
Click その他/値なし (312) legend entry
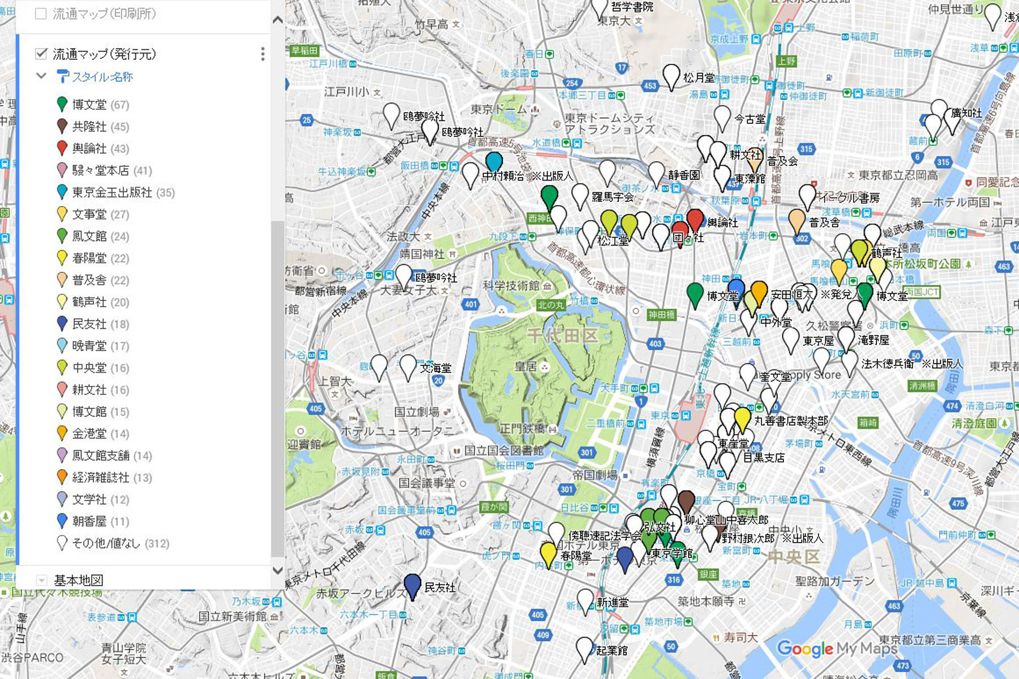click(120, 543)
